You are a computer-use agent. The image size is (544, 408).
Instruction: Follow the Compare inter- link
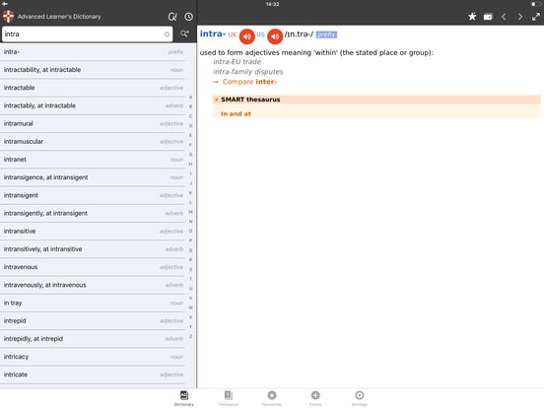click(x=249, y=82)
